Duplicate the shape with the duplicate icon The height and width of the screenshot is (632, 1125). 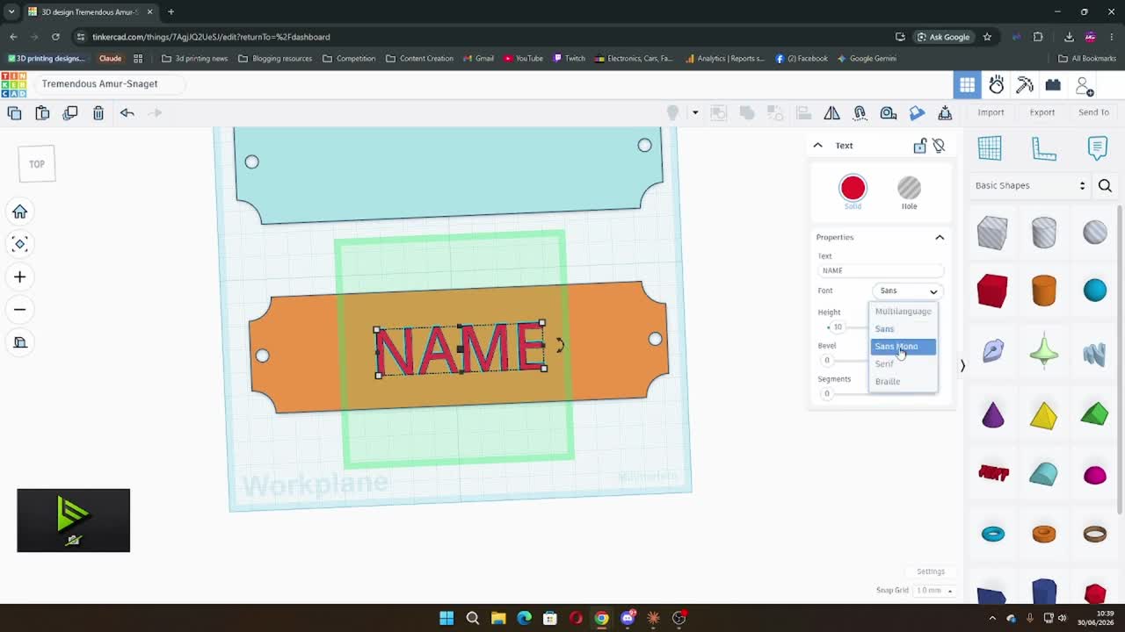70,112
